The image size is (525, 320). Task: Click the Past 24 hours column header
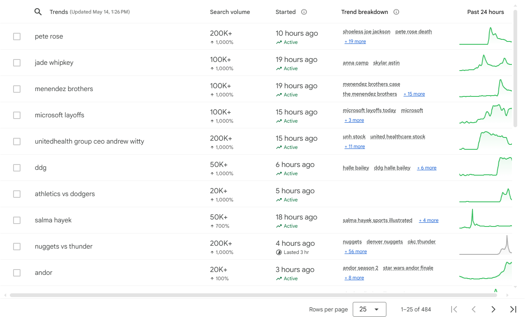pos(486,12)
